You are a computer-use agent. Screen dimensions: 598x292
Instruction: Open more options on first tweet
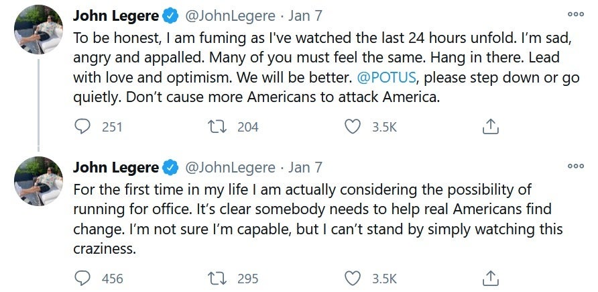575,14
